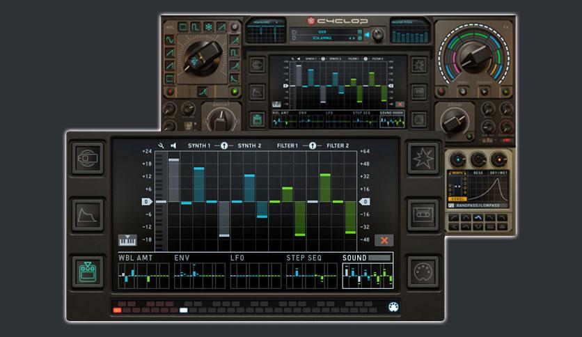This screenshot has width=582, height=337.
Task: Click left zero marker on grid
Action: 147,201
